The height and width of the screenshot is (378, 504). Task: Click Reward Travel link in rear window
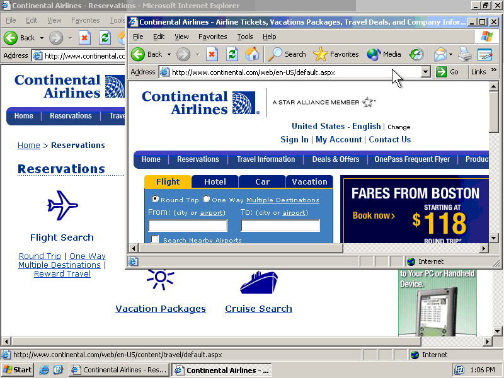tap(62, 274)
